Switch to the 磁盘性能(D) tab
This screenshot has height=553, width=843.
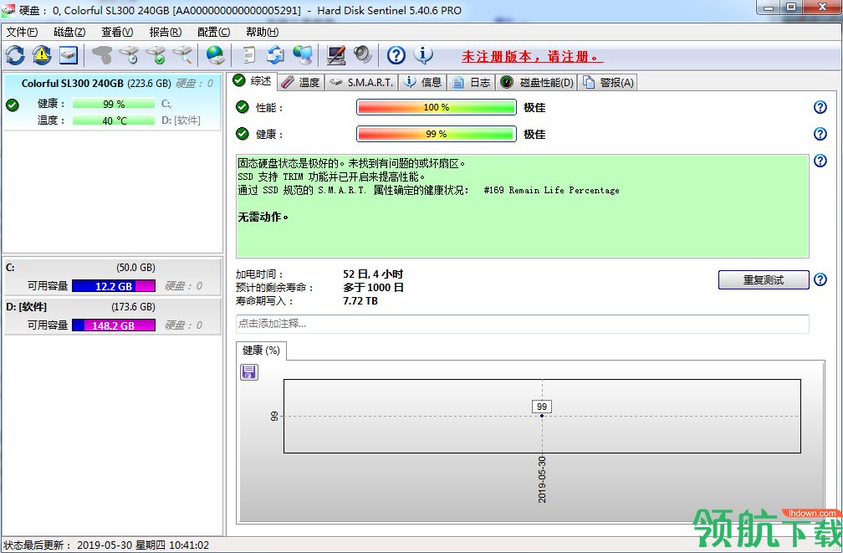pos(537,82)
